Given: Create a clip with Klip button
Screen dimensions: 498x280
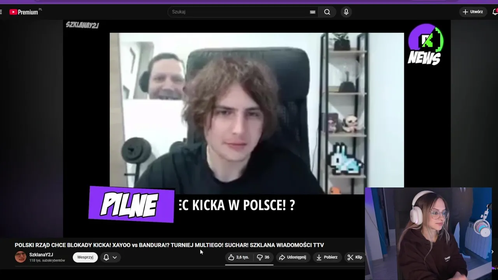Looking at the screenshot, I should tap(354, 257).
